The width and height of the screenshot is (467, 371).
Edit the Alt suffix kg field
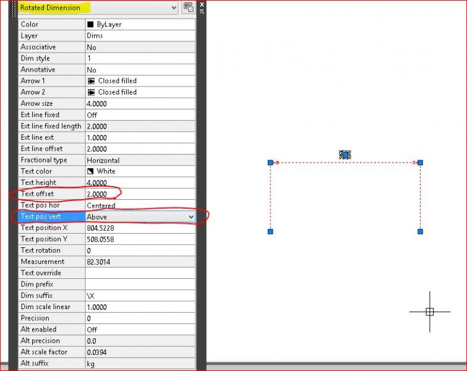pyautogui.click(x=140, y=364)
